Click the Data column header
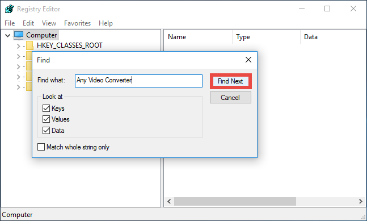The width and height of the screenshot is (367, 221). (333, 37)
